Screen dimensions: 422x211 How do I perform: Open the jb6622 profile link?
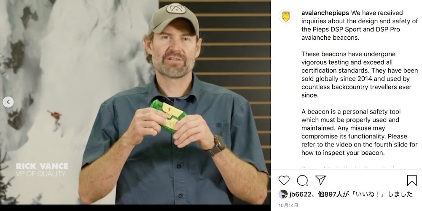coord(300,194)
